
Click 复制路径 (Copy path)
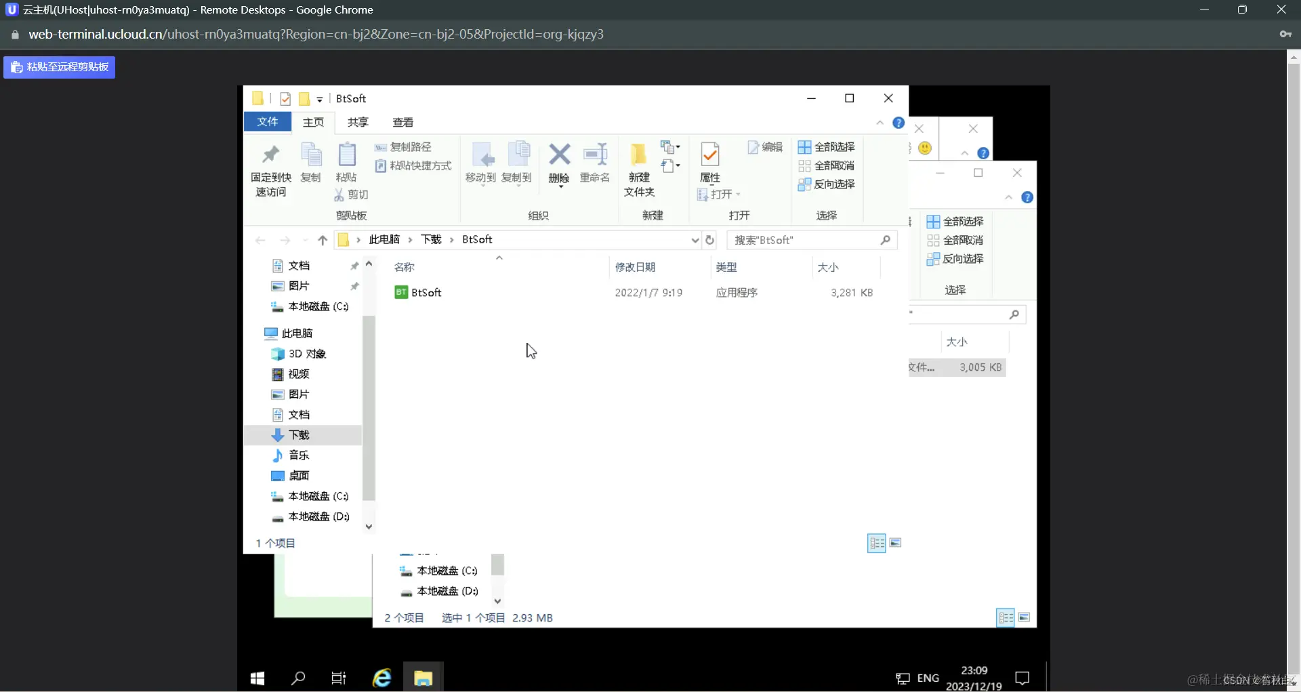pos(403,147)
